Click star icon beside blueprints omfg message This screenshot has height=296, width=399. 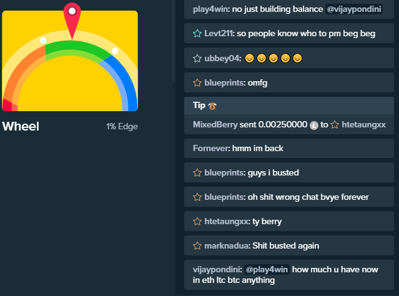coord(197,82)
